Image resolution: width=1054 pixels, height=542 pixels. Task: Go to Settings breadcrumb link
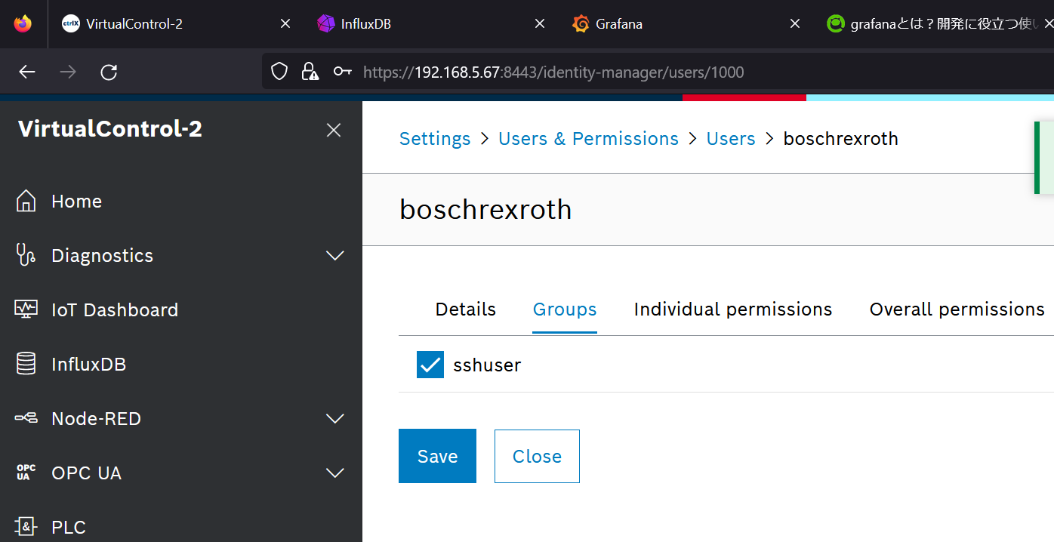pyautogui.click(x=435, y=139)
